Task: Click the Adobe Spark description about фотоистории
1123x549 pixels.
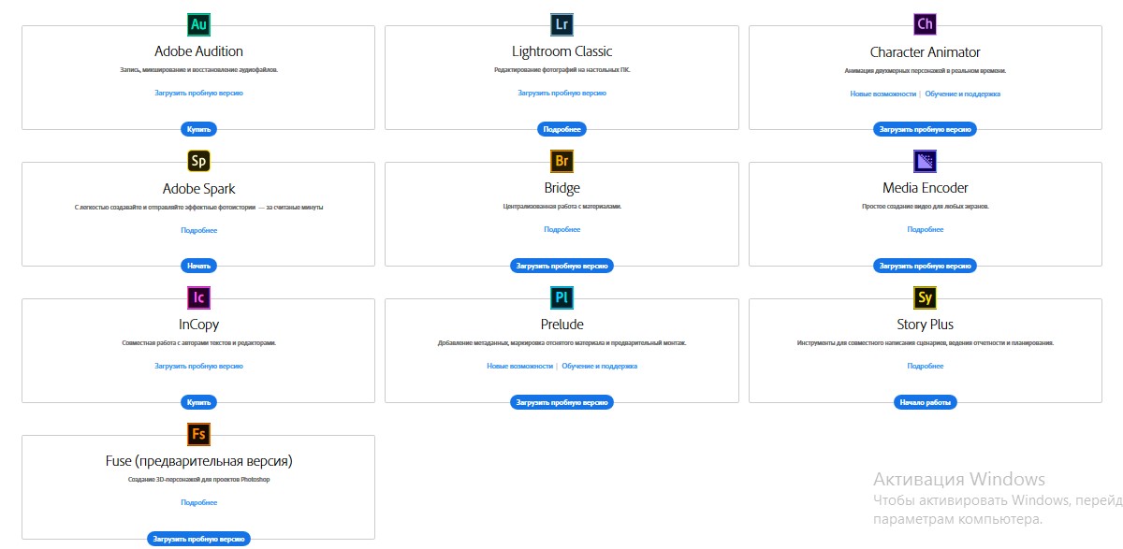Action: tap(198, 207)
